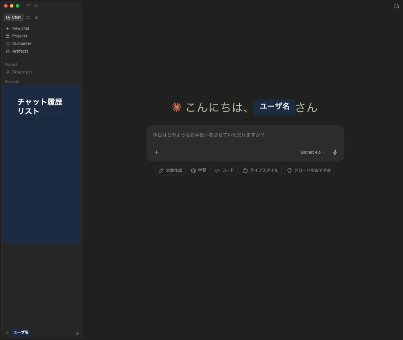Image resolution: width=403 pixels, height=340 pixels.
Task: Open the search magnifier icon
Action: point(36,6)
